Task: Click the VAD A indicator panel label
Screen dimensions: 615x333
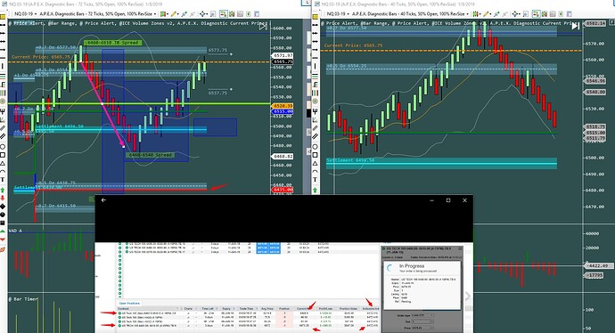Action: tap(16, 231)
